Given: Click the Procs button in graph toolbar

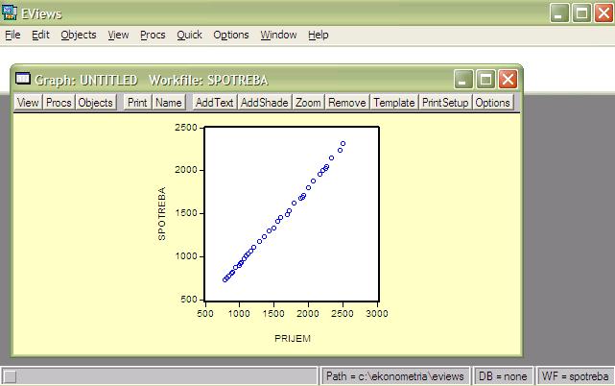Looking at the screenshot, I should click(x=59, y=103).
